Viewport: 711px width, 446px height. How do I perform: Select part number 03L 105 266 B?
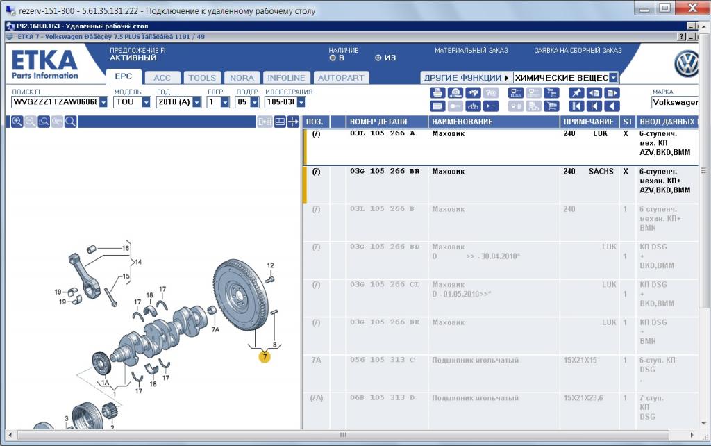coord(383,208)
